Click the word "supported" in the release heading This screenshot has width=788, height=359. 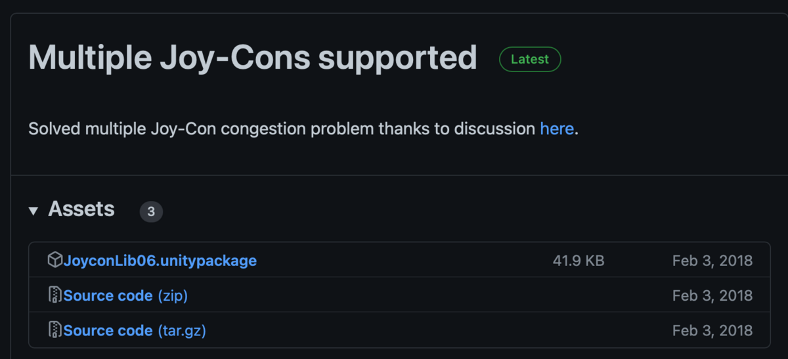[x=397, y=58]
